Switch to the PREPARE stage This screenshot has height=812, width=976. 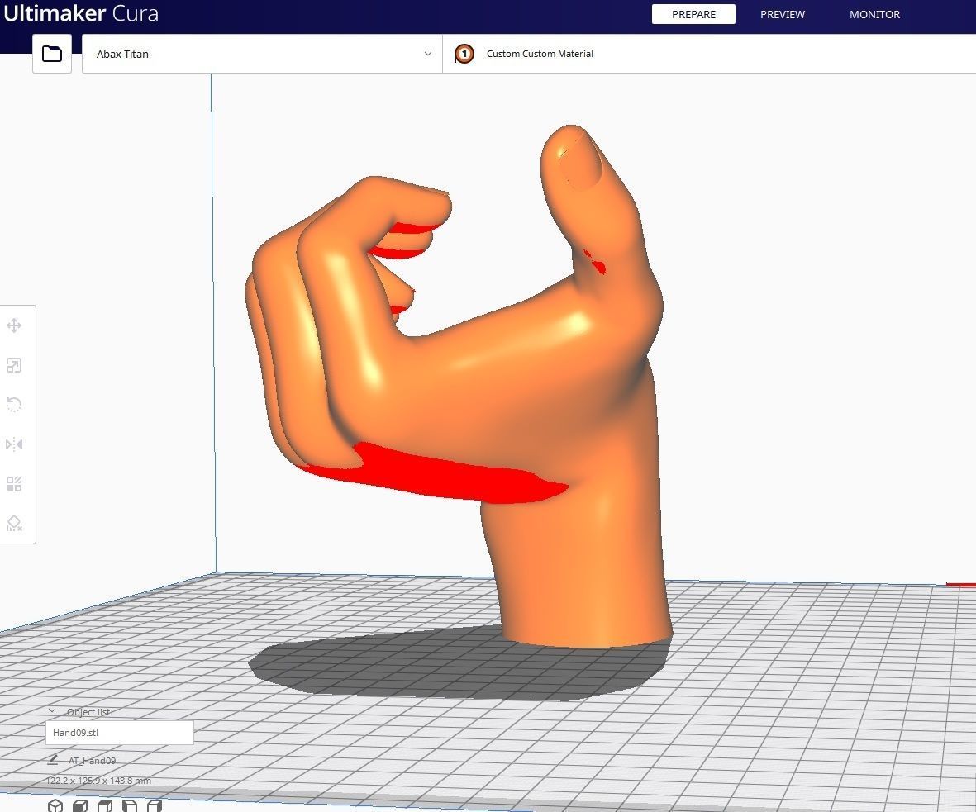693,14
